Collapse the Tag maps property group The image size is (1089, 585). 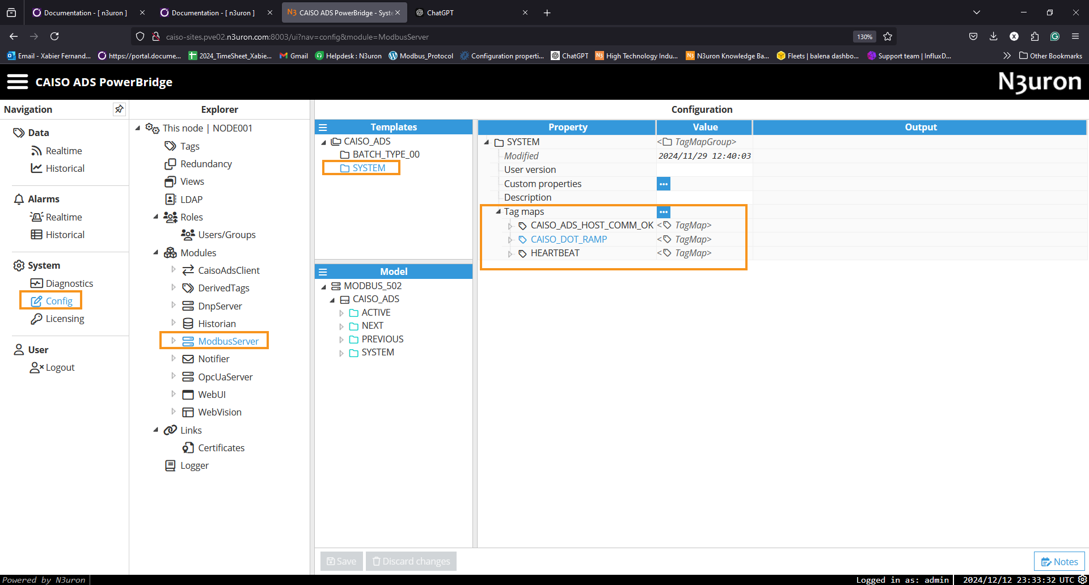pyautogui.click(x=498, y=211)
